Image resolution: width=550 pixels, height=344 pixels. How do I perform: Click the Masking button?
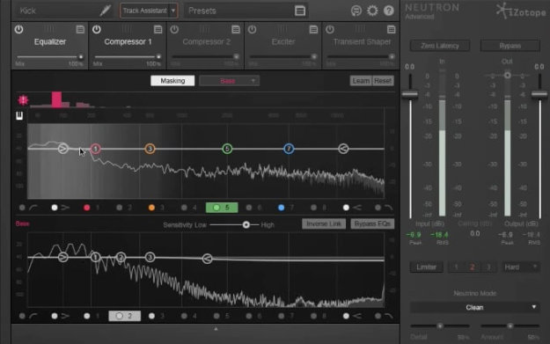(172, 81)
